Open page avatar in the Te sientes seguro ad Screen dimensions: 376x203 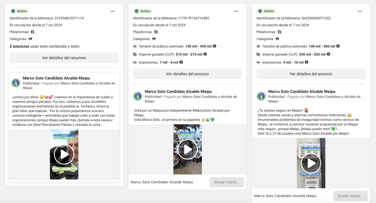(261, 96)
